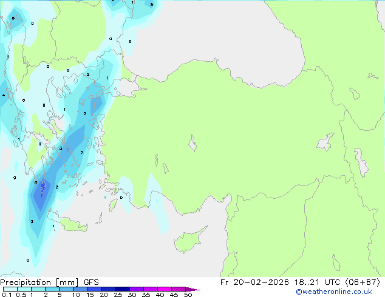Pick the 2–5 mm legend swatch
385x297 pixels.
click(x=52, y=289)
